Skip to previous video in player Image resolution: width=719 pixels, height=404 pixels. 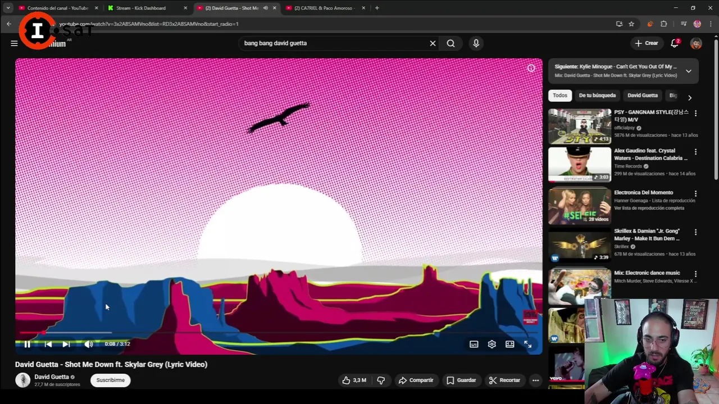pos(48,344)
